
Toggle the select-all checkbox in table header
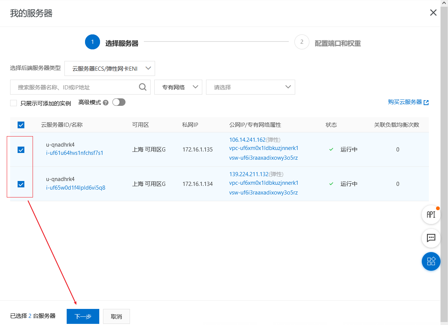[x=21, y=125]
